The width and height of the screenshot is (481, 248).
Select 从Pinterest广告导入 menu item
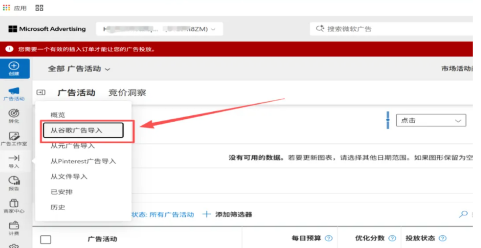tap(83, 161)
